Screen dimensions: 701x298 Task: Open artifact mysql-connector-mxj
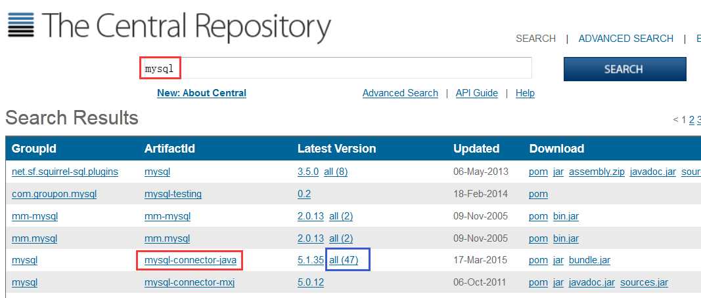[189, 282]
